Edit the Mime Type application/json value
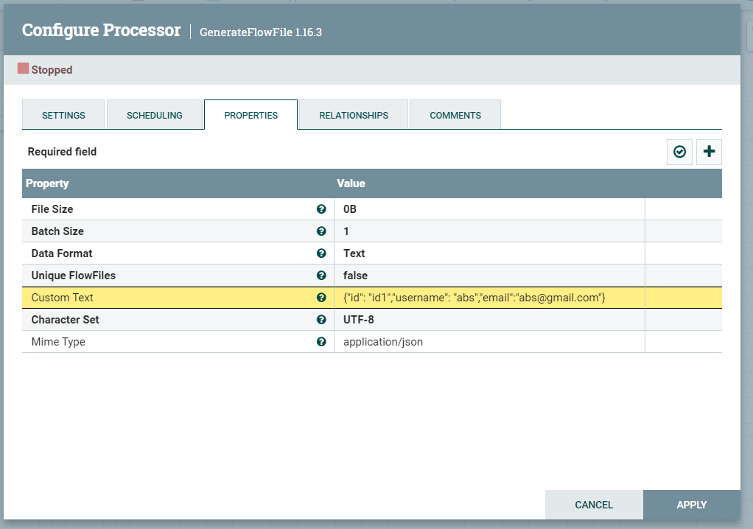 (383, 342)
